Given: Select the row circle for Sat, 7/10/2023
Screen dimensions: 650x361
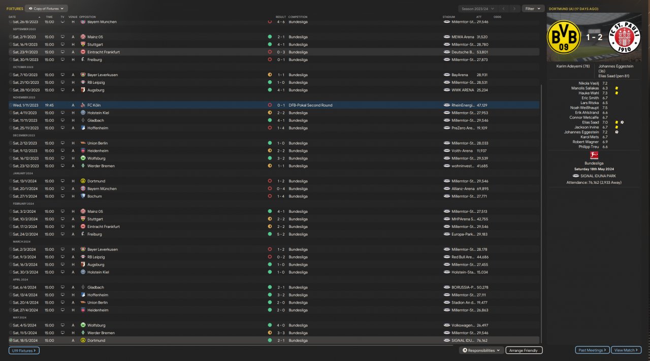Looking at the screenshot, I should click(x=11, y=75).
